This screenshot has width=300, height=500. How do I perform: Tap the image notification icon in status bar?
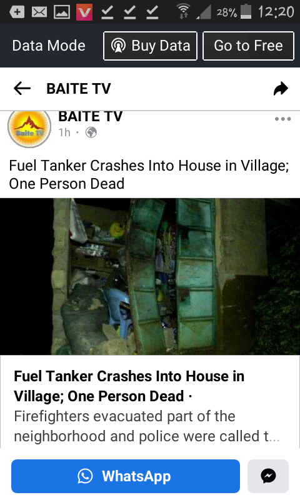pyautogui.click(x=62, y=12)
